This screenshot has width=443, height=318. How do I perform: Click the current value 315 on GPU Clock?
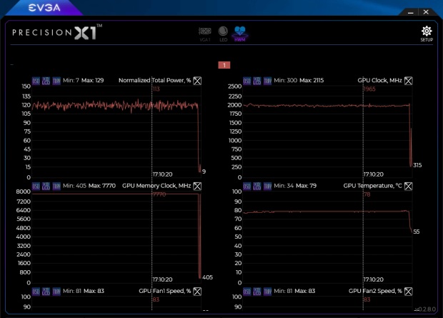click(417, 165)
